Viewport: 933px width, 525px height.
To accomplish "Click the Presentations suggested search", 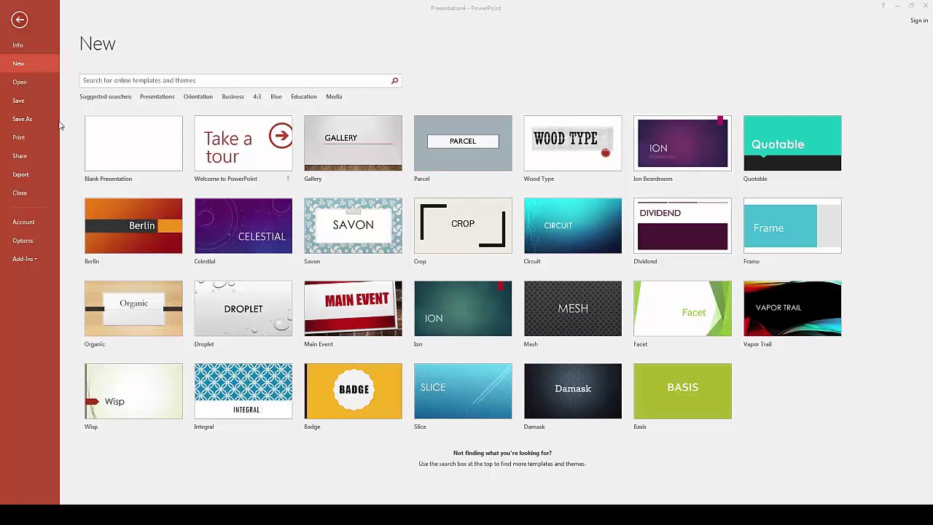I will coord(157,96).
